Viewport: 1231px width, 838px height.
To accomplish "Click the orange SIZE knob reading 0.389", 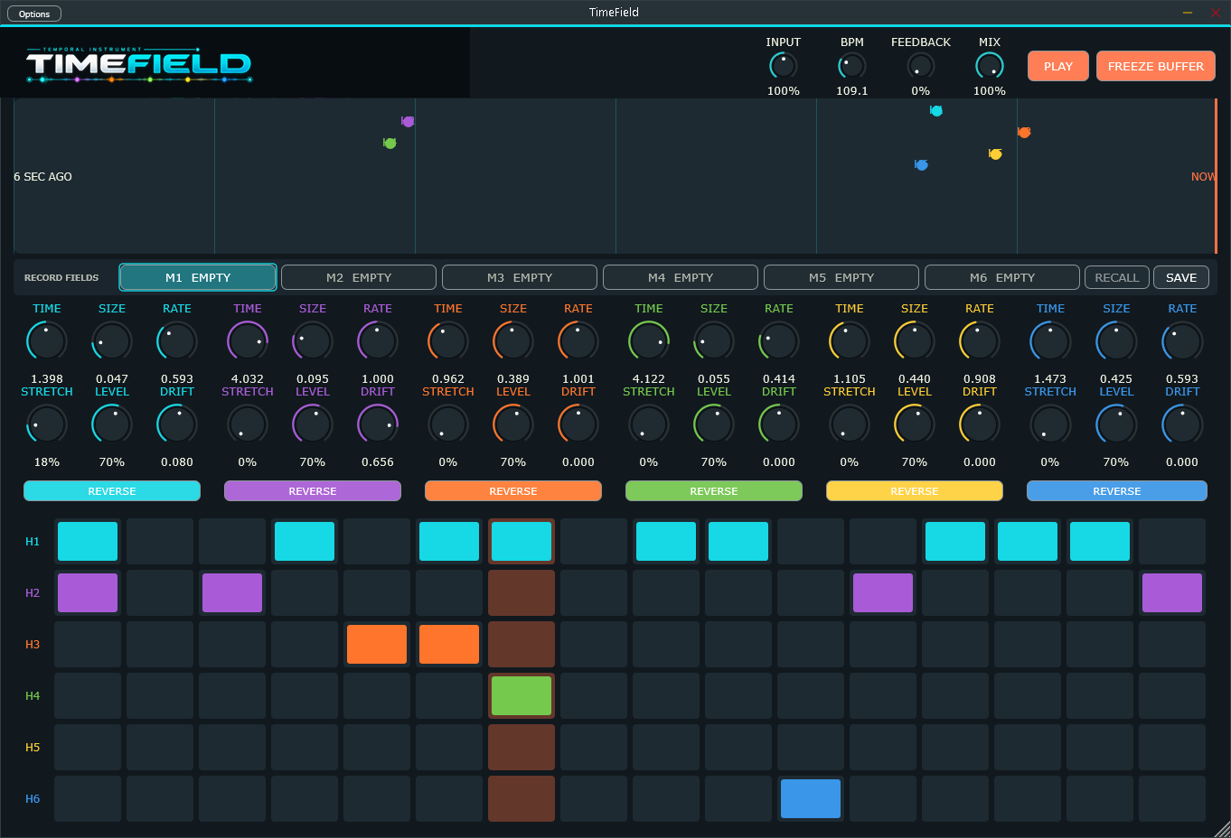I will (513, 341).
